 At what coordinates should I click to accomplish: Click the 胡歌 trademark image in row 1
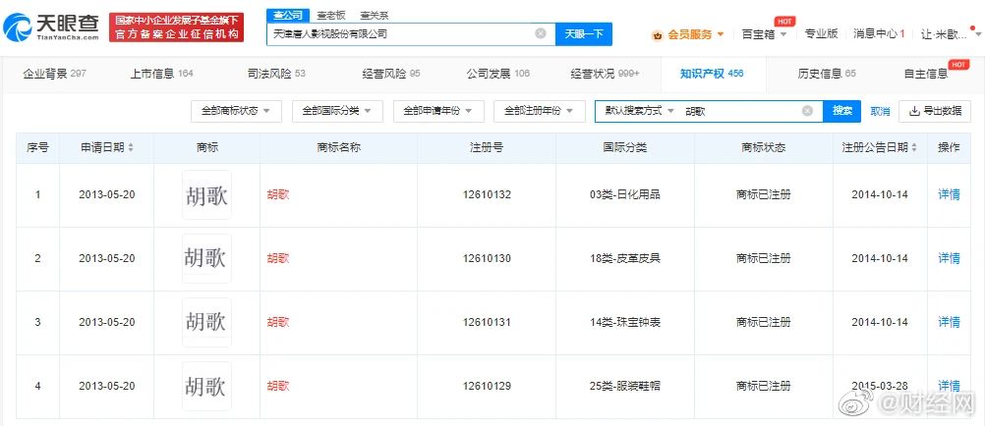pos(206,195)
